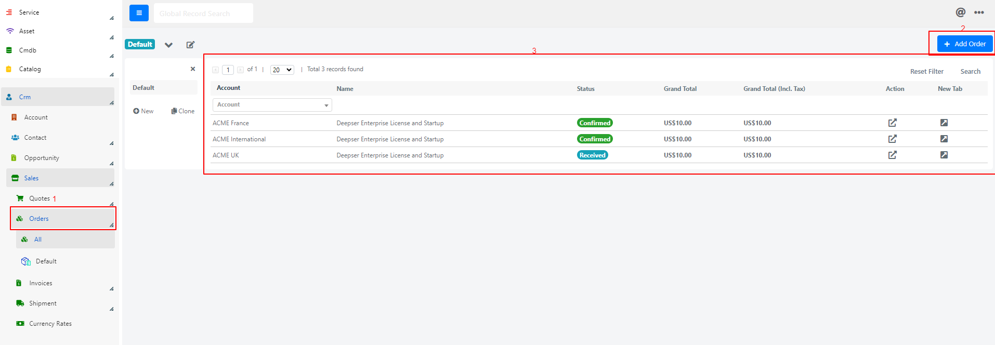Open the three-dots more options menu
The width and height of the screenshot is (995, 345).
(979, 12)
